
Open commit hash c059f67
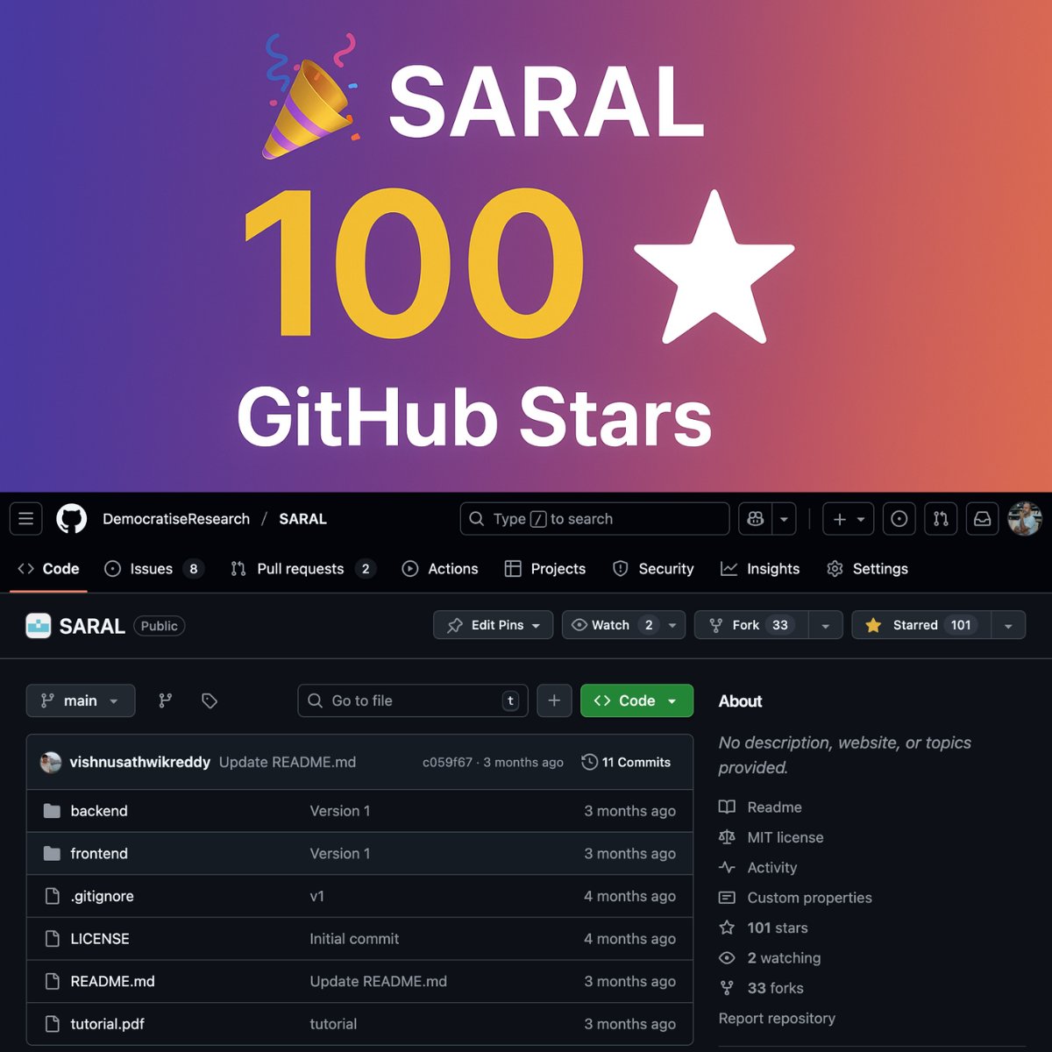point(447,762)
